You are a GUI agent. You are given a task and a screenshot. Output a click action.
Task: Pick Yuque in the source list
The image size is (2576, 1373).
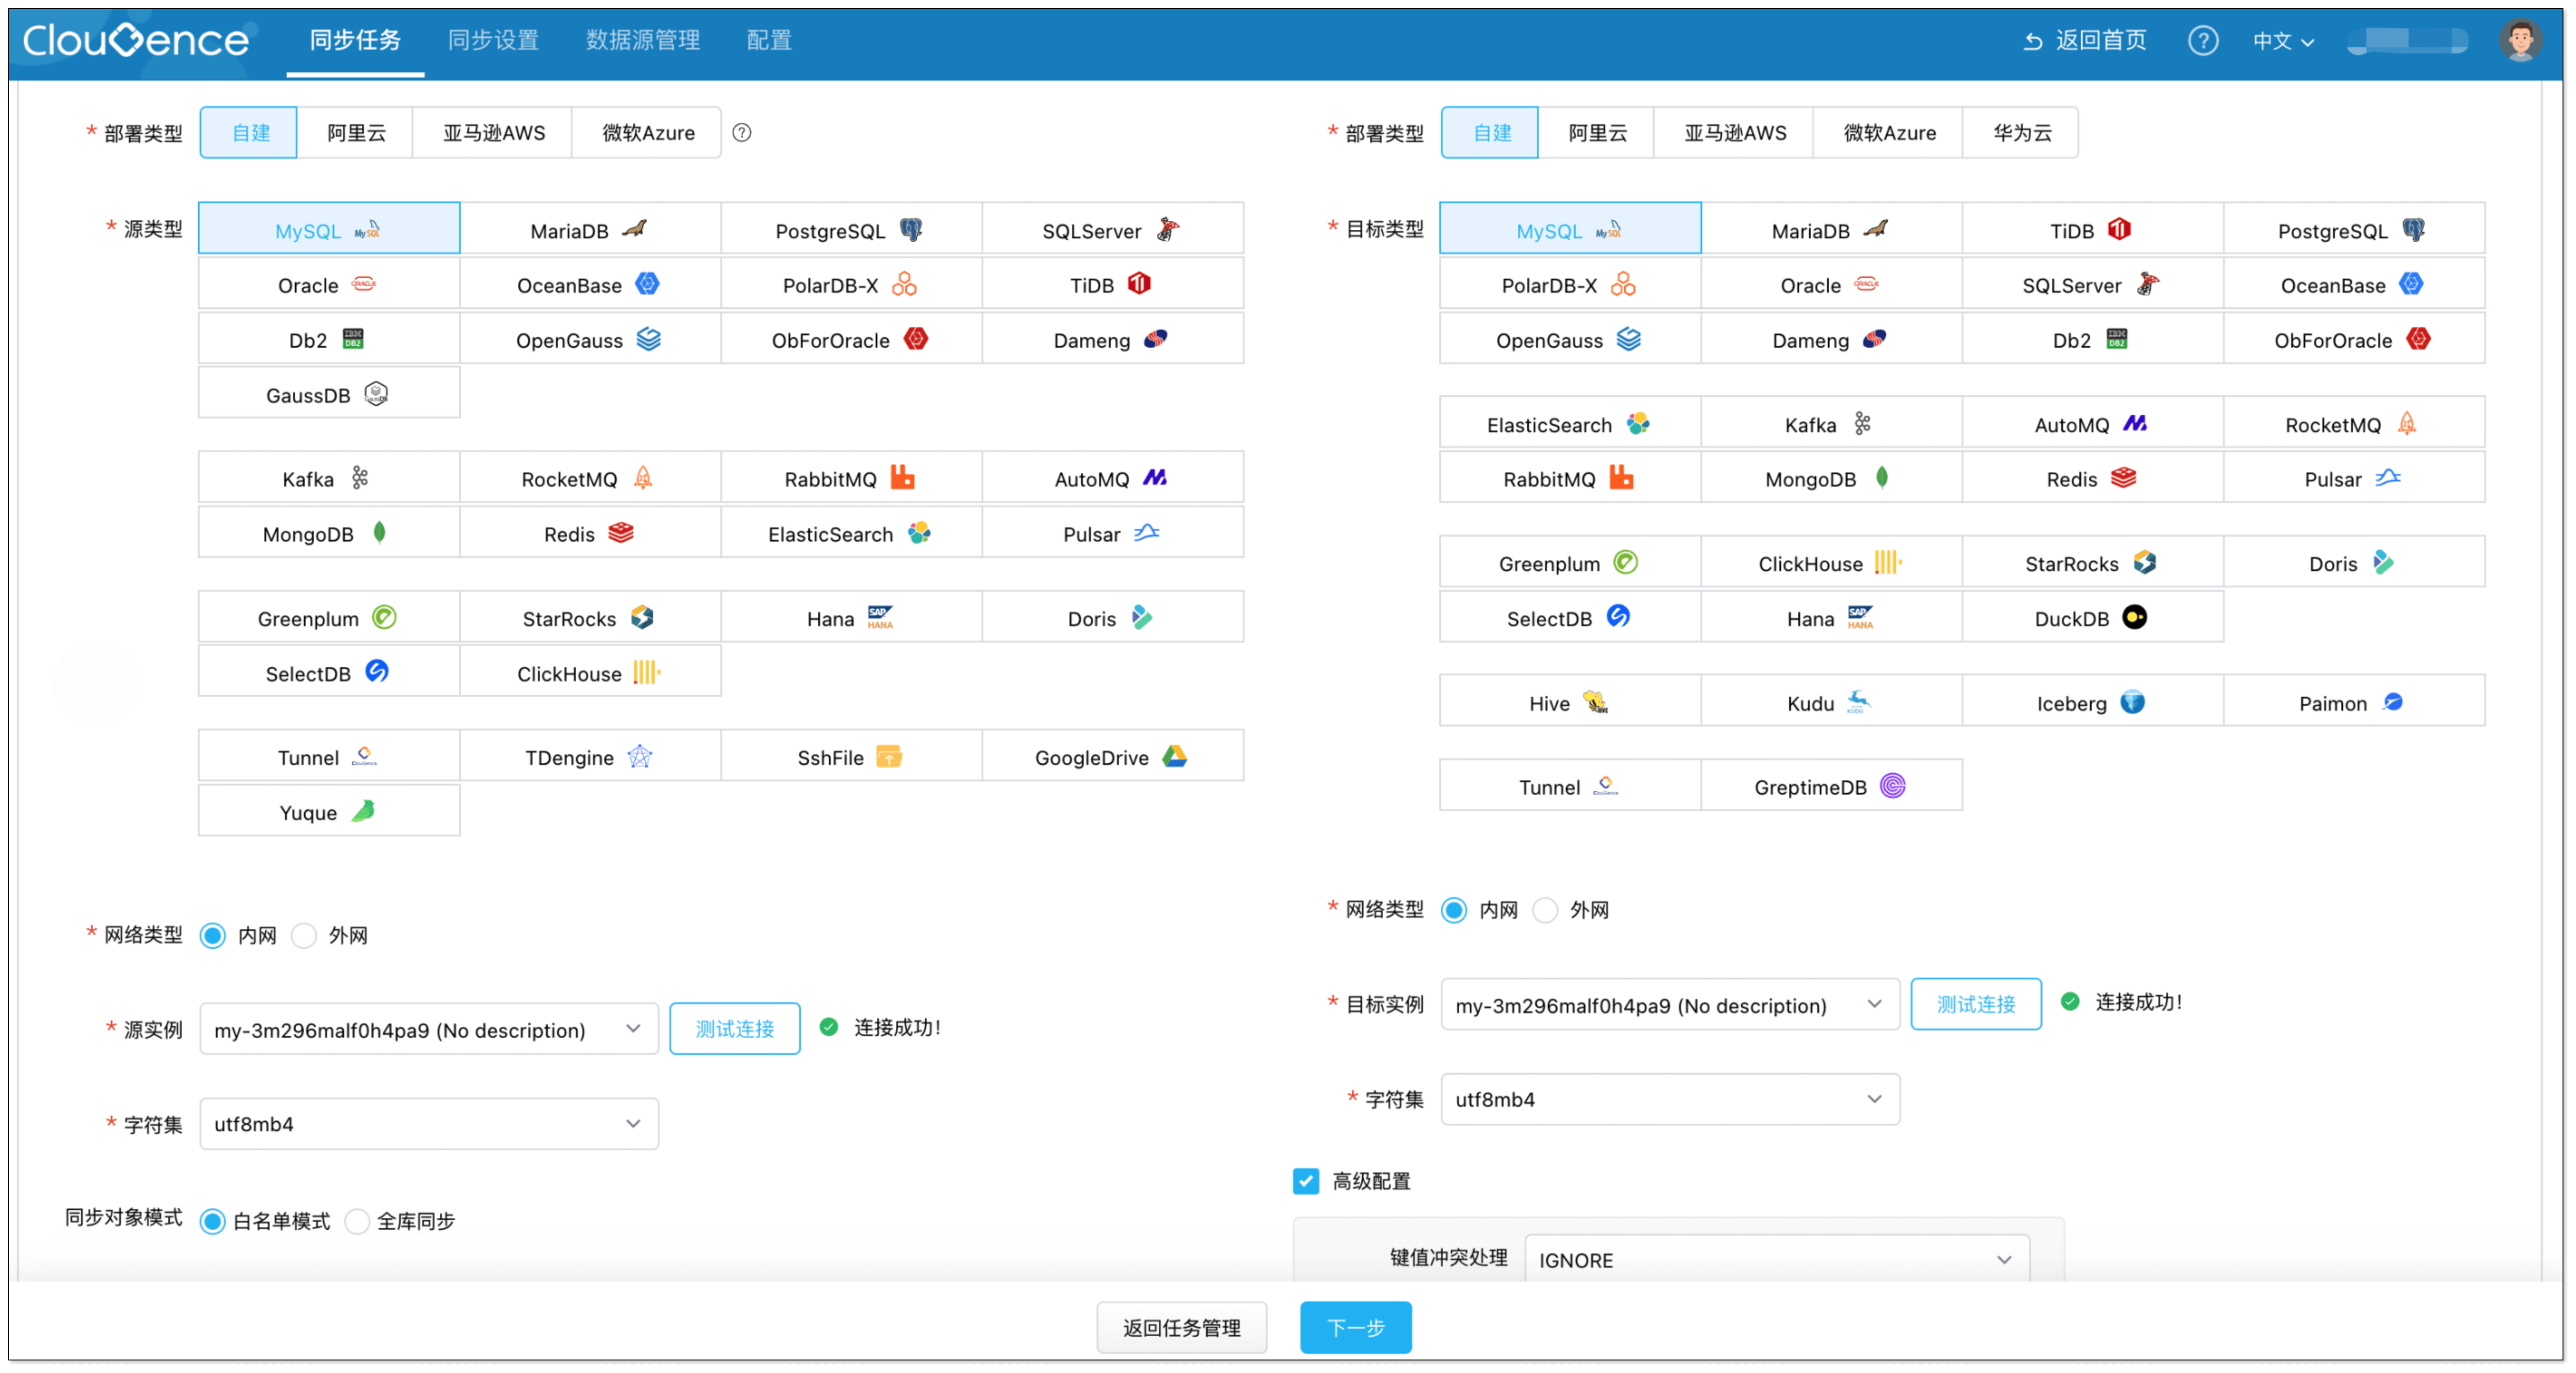coord(329,811)
